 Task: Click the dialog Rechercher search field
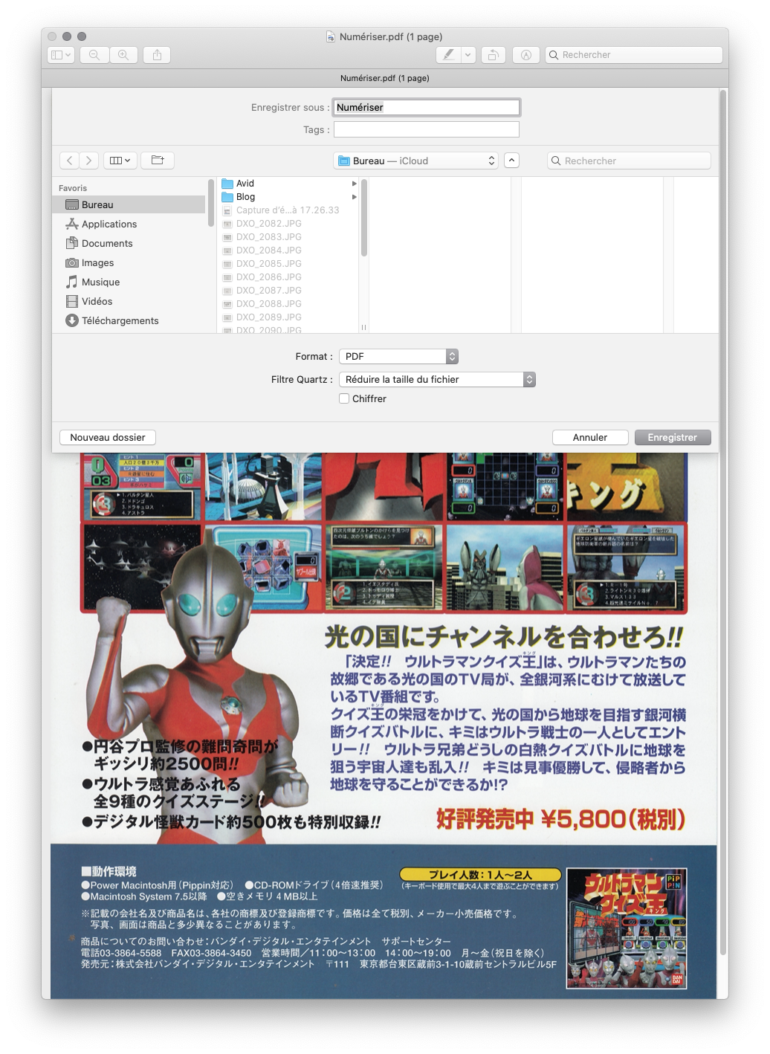click(629, 161)
